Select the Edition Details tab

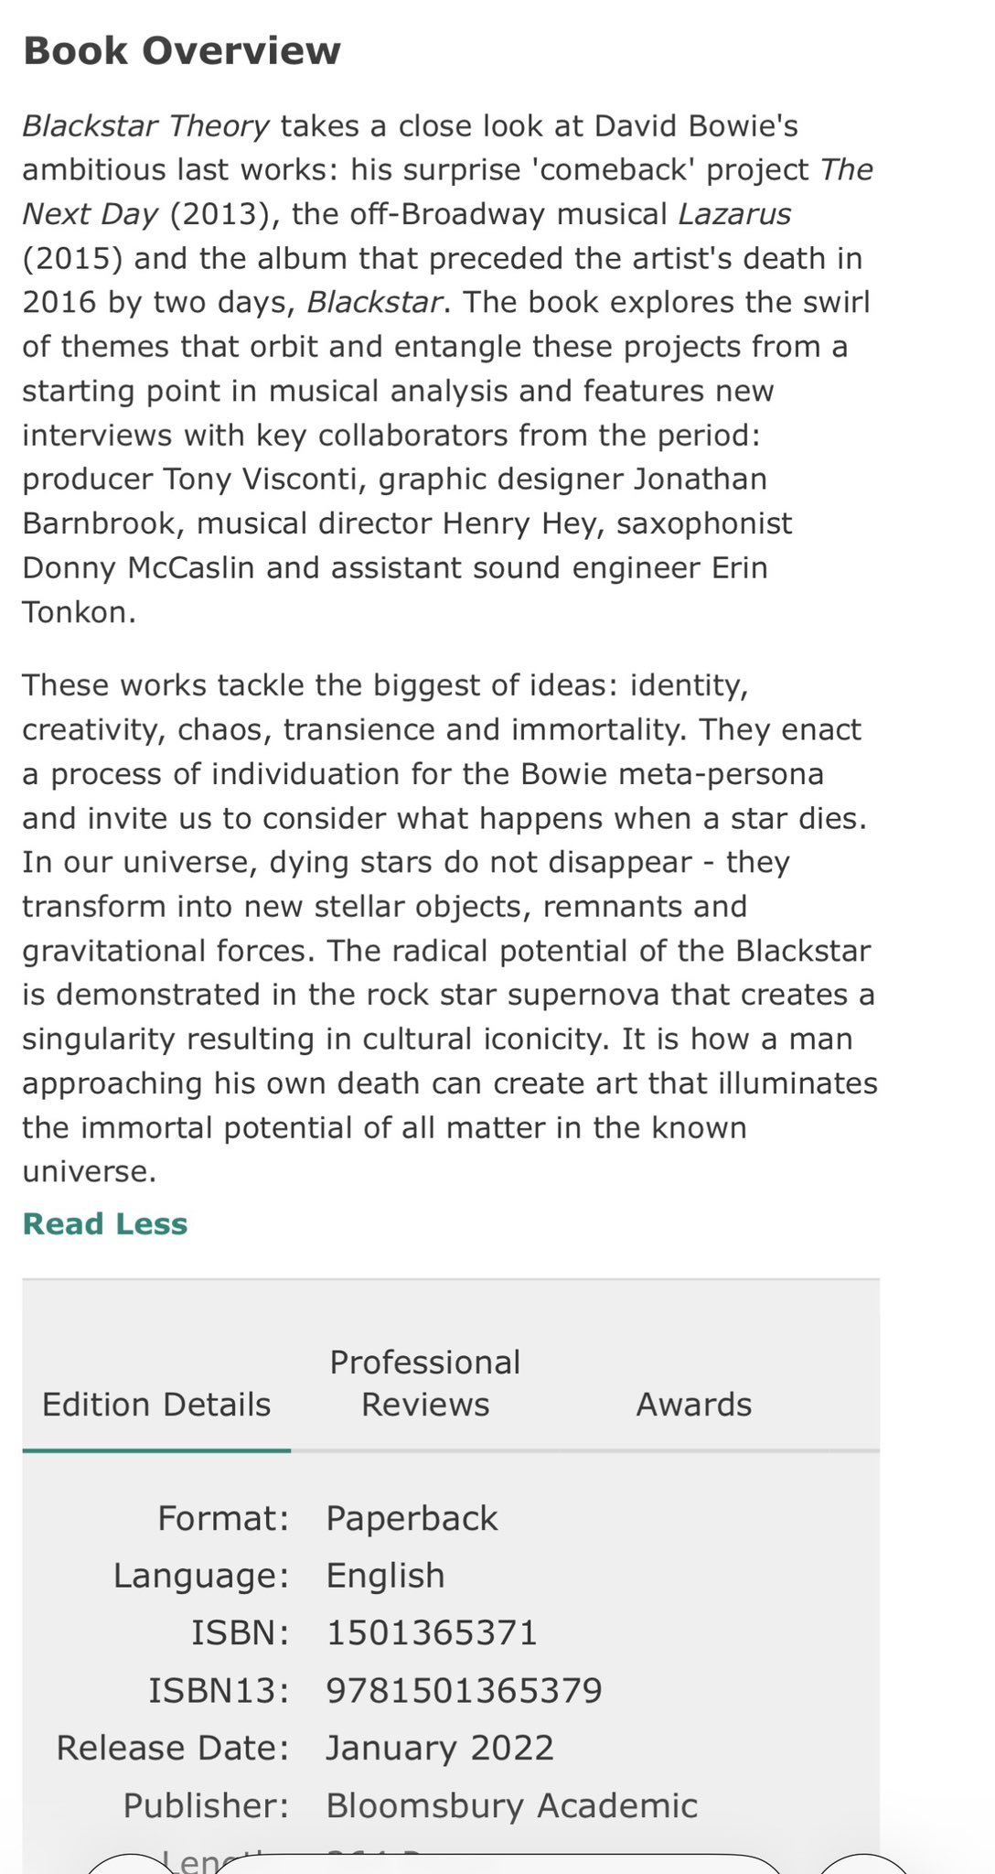[x=156, y=1405]
